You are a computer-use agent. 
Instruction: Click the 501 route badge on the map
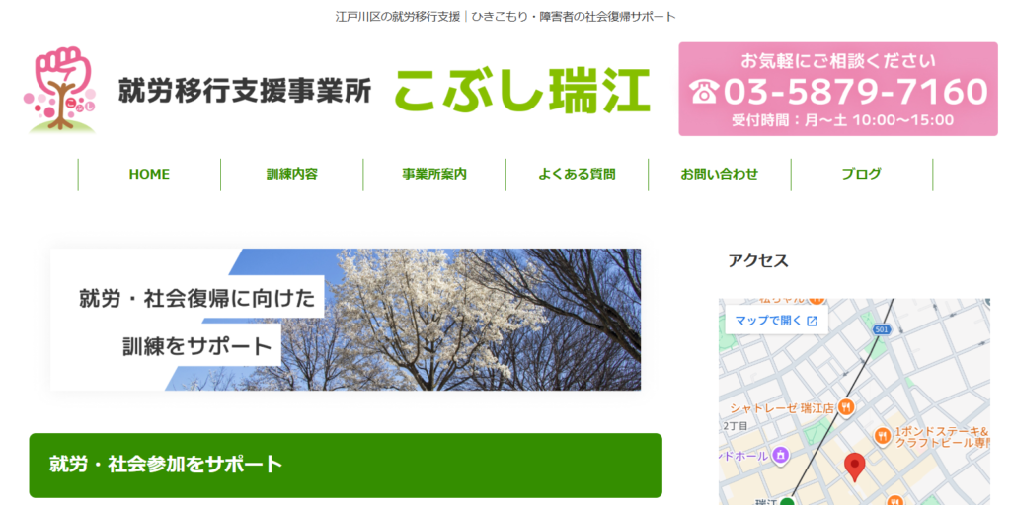(884, 329)
